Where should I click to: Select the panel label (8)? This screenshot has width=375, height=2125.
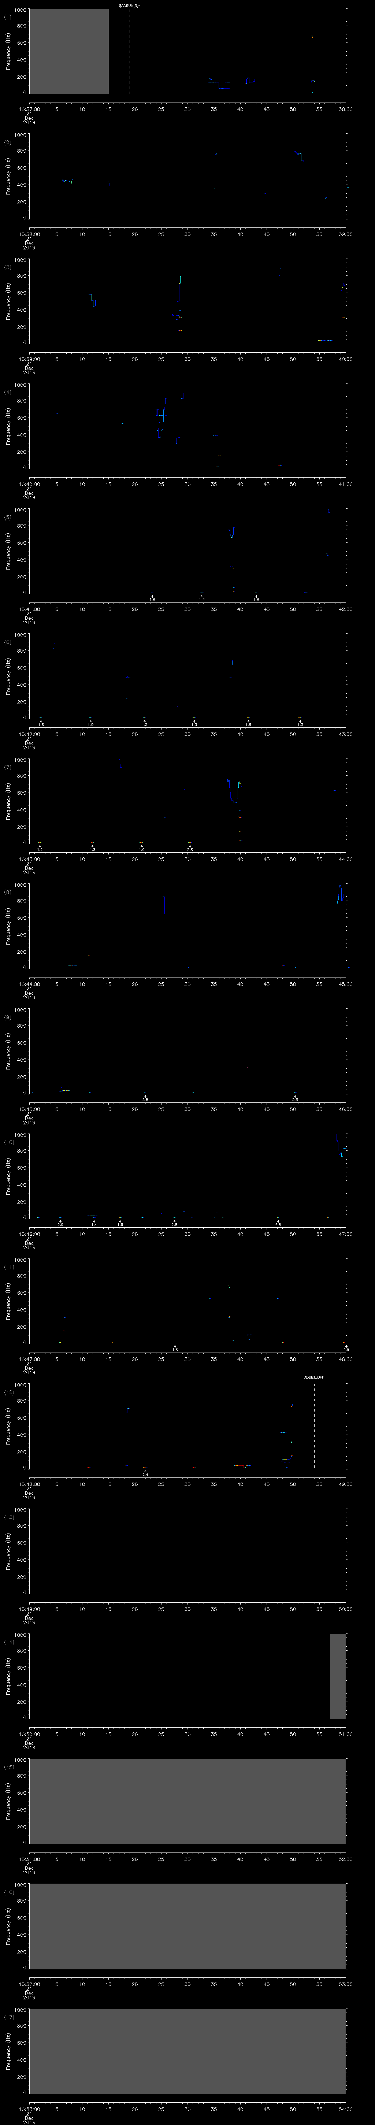(x=7, y=893)
